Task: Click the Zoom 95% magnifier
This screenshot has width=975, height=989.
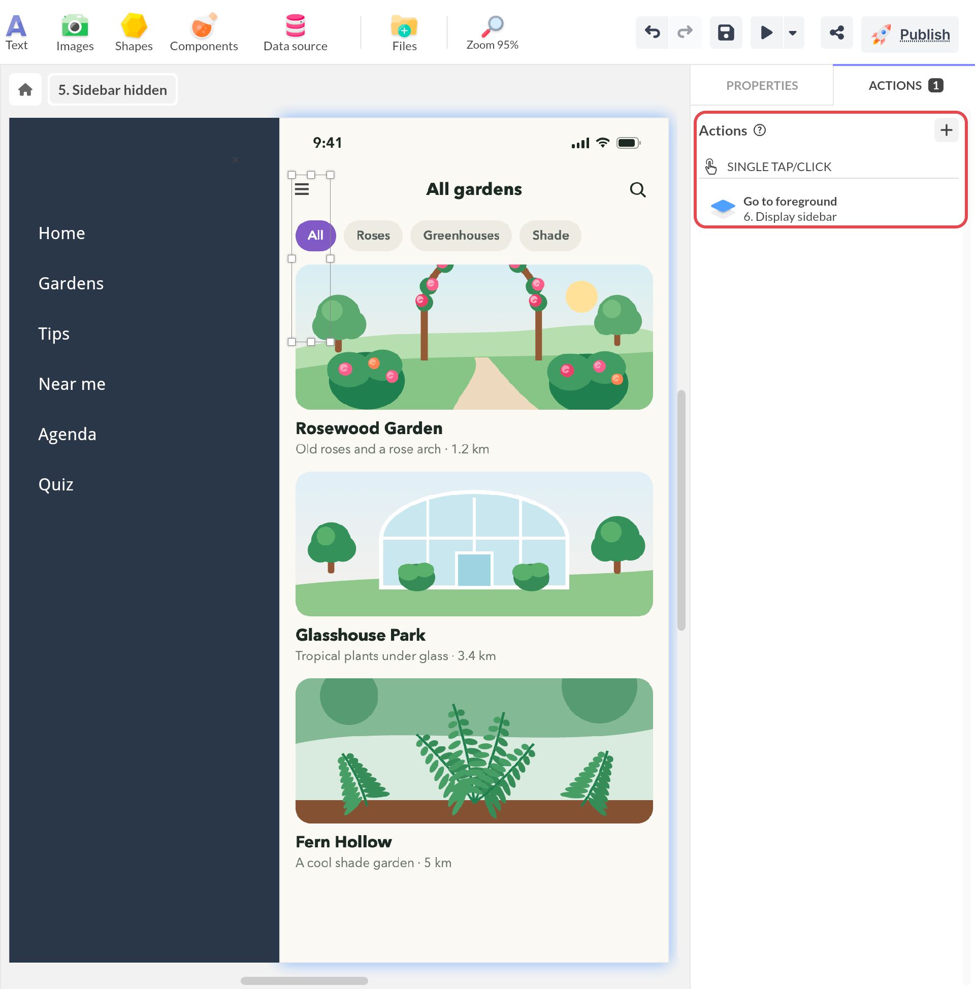Action: point(492,33)
